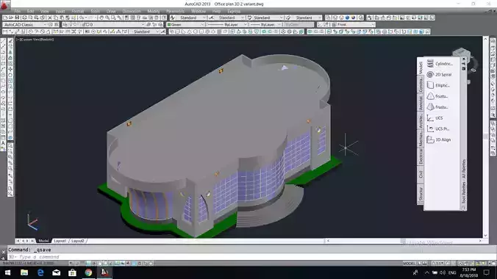Close the tool palettes panel

pos(464,59)
